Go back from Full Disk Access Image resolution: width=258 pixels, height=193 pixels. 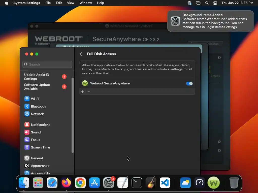81,54
